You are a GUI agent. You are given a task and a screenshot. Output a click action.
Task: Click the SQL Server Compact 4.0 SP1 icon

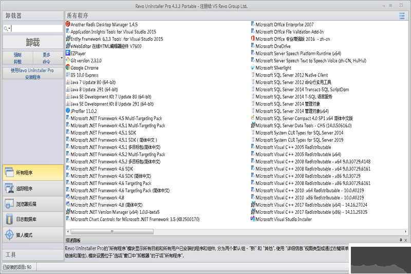253,118
